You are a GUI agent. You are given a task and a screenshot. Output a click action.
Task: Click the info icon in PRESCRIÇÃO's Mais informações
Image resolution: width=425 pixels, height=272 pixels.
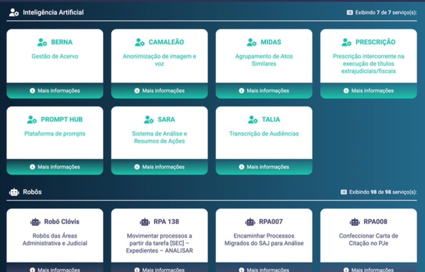(x=346, y=90)
